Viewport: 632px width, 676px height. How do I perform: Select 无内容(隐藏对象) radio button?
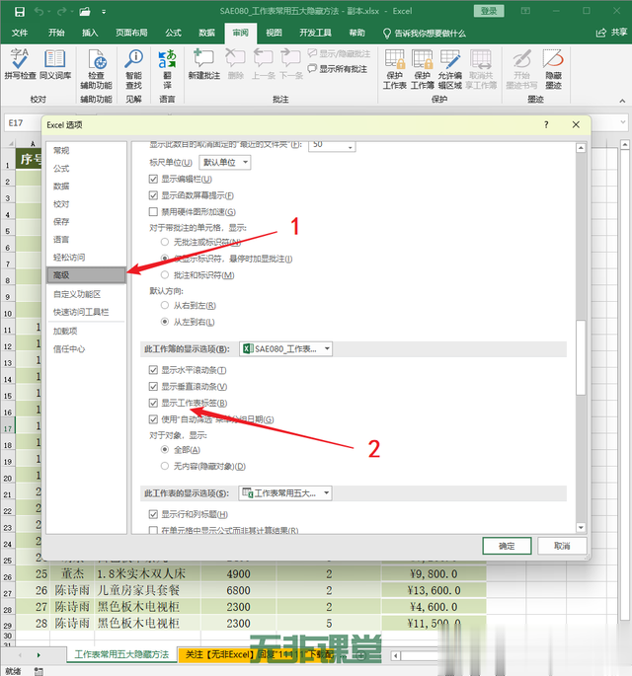coord(165,466)
